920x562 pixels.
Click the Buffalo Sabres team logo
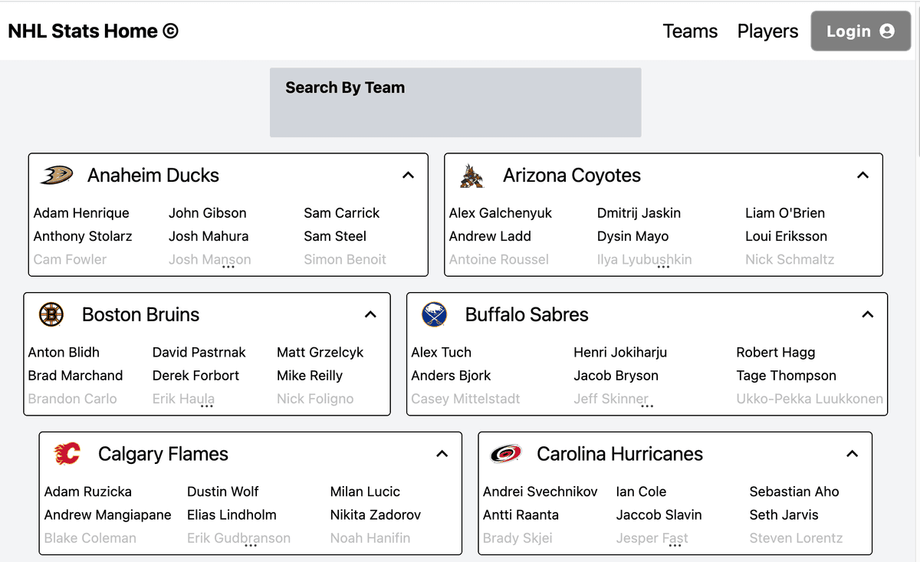[434, 314]
